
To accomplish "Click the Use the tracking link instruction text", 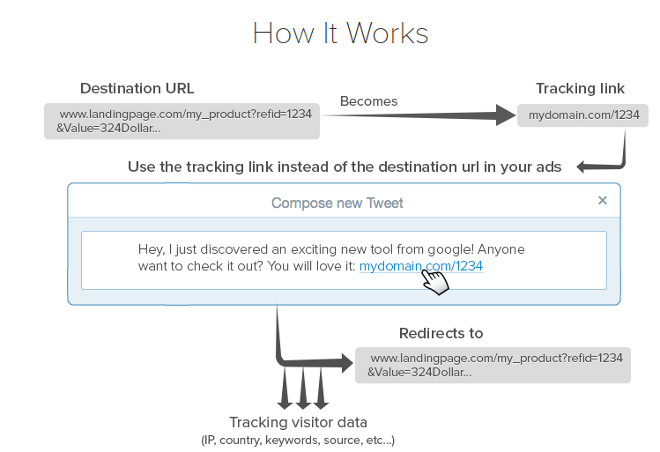I will [345, 167].
